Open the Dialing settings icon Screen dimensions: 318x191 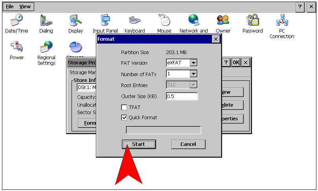tap(46, 20)
